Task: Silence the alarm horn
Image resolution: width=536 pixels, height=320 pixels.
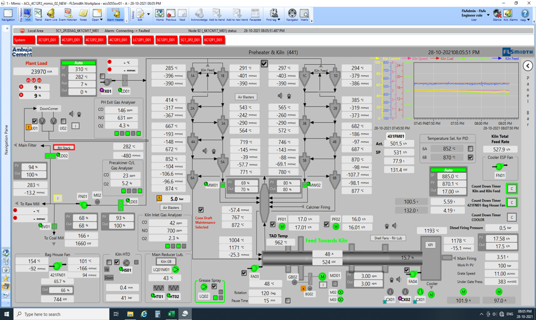Action: pos(497,14)
